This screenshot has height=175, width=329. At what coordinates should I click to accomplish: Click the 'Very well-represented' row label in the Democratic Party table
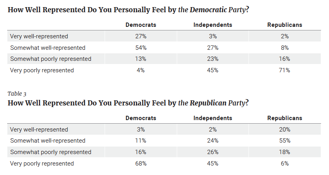39,36
